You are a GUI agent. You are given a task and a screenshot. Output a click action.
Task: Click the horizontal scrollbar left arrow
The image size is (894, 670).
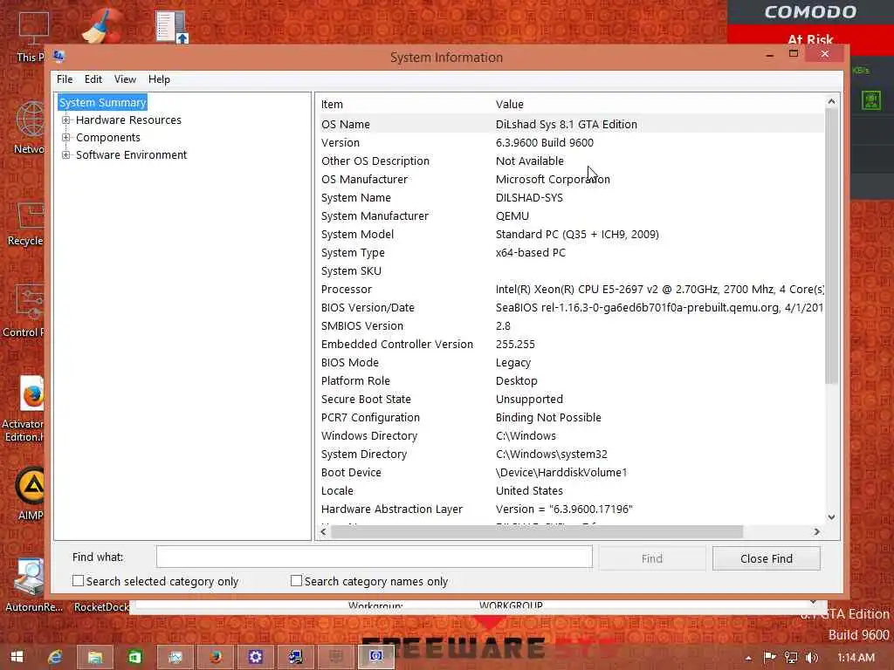[x=323, y=531]
